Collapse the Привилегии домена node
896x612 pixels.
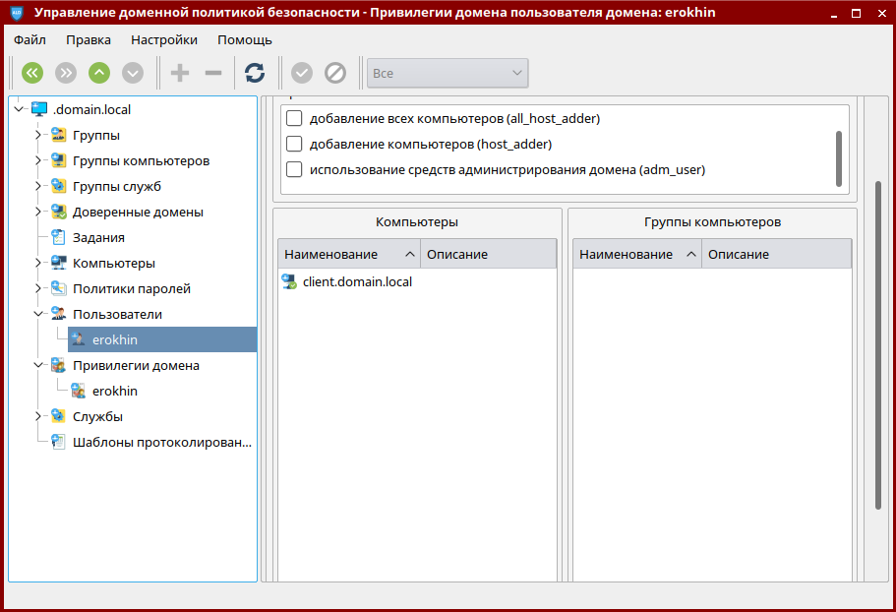(38, 365)
